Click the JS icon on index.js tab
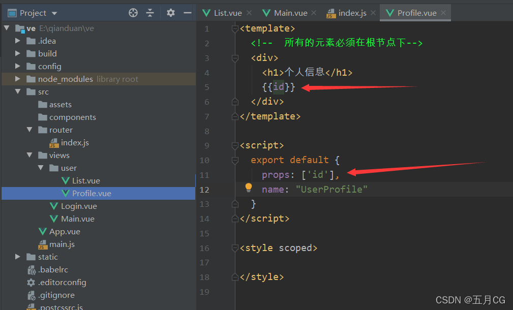 pos(331,13)
